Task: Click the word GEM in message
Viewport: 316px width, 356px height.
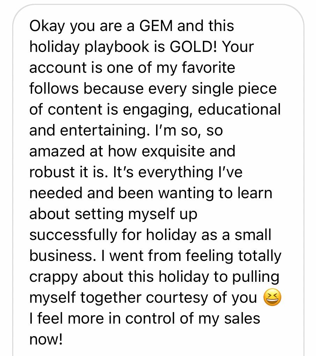Action: click(x=156, y=26)
